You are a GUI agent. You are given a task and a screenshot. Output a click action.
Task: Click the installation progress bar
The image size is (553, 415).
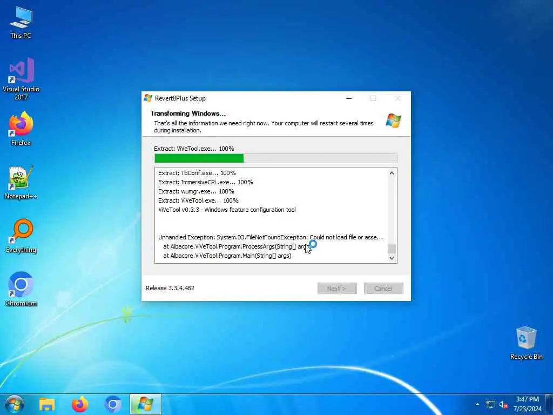(276, 158)
